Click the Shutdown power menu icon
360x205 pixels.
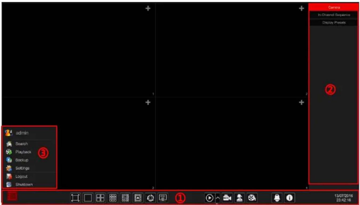coord(9,184)
